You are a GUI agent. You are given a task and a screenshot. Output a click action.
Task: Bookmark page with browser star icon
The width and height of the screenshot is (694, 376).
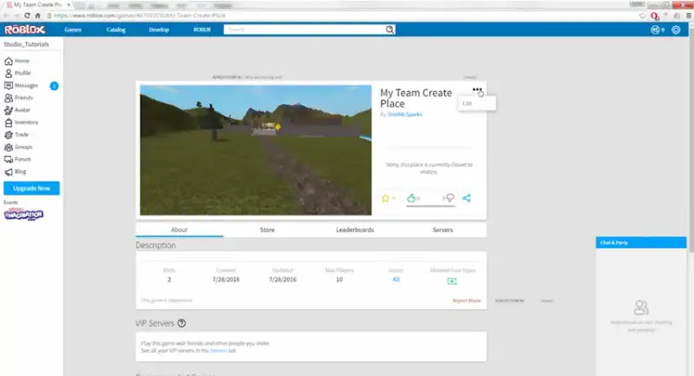(x=642, y=16)
